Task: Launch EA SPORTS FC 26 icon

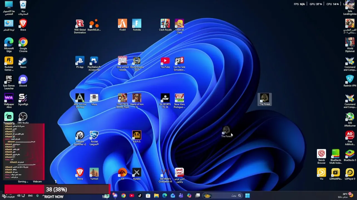Action: coord(165,101)
